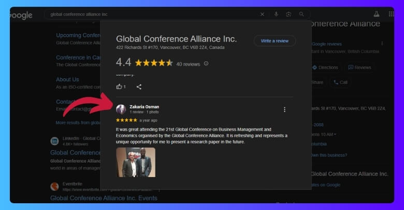The height and width of the screenshot is (210, 404).
Task: Open the Upcoming Conferences sitelink
Action: 78,35
